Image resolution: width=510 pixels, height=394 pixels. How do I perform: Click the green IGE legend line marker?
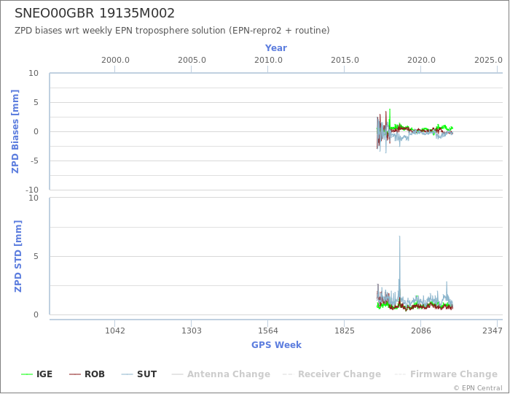pos(27,374)
